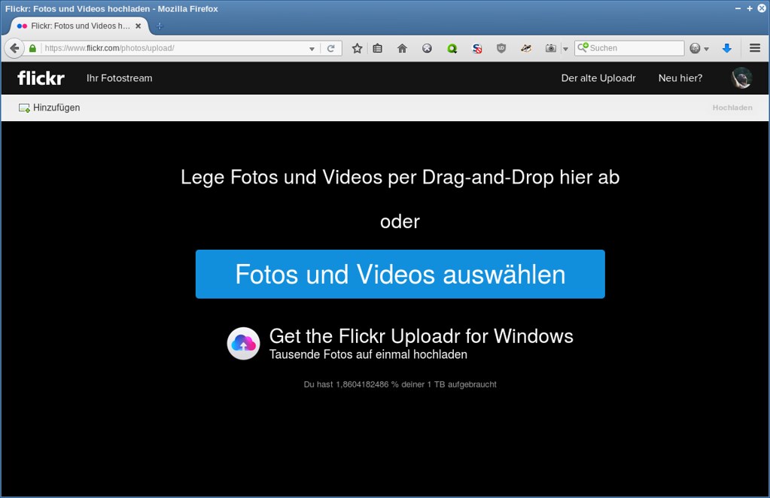Minimize the Firefox window
This screenshot has height=498, width=770.
738,8
